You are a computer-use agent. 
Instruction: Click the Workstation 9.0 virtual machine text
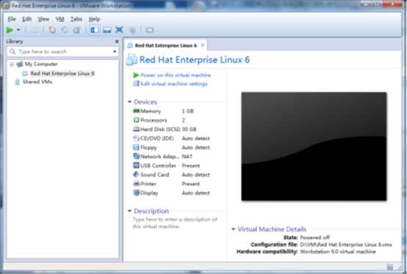pyautogui.click(x=338, y=251)
